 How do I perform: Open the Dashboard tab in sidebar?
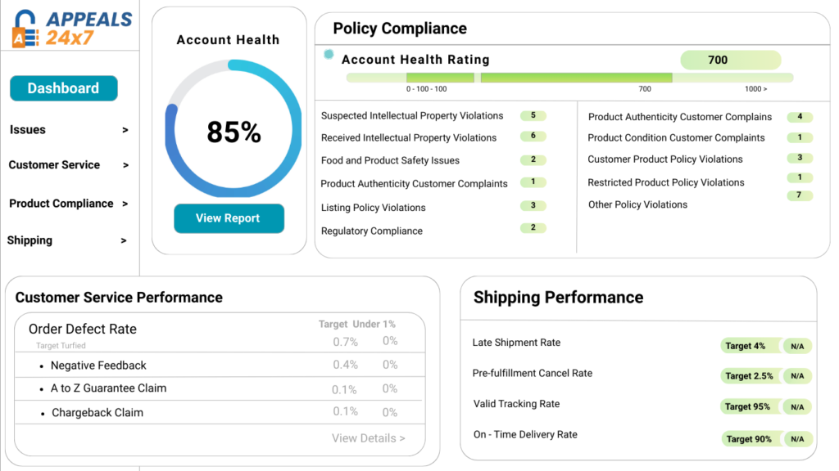[x=63, y=88]
